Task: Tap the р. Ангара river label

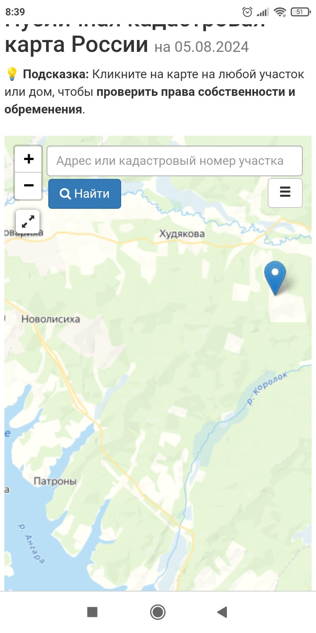Action: (32, 544)
